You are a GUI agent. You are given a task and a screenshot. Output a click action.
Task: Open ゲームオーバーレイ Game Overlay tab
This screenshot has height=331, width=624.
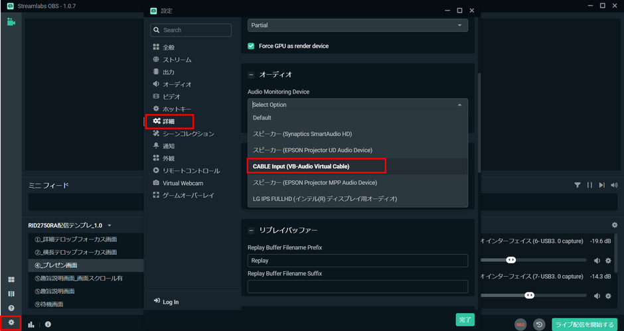[x=187, y=195]
